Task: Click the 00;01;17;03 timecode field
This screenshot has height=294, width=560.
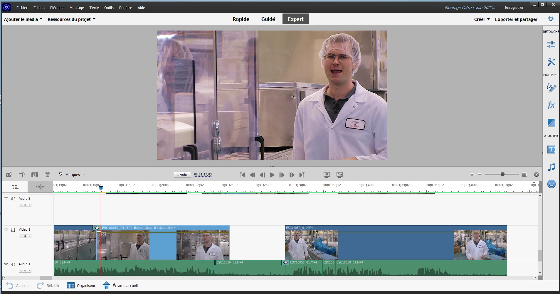Action: click(203, 175)
